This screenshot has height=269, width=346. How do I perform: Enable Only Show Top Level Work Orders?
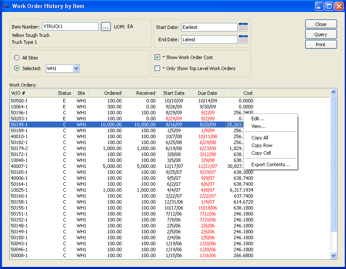(x=158, y=68)
